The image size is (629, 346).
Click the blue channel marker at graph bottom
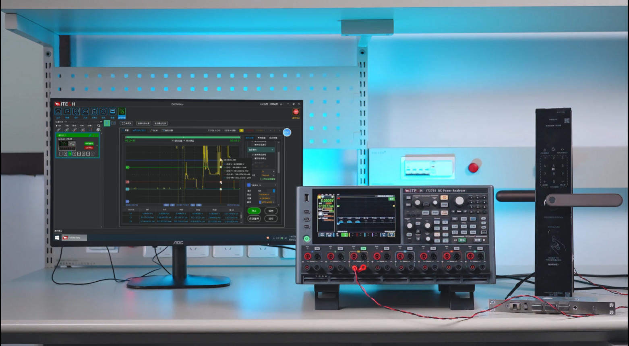pyautogui.click(x=128, y=201)
